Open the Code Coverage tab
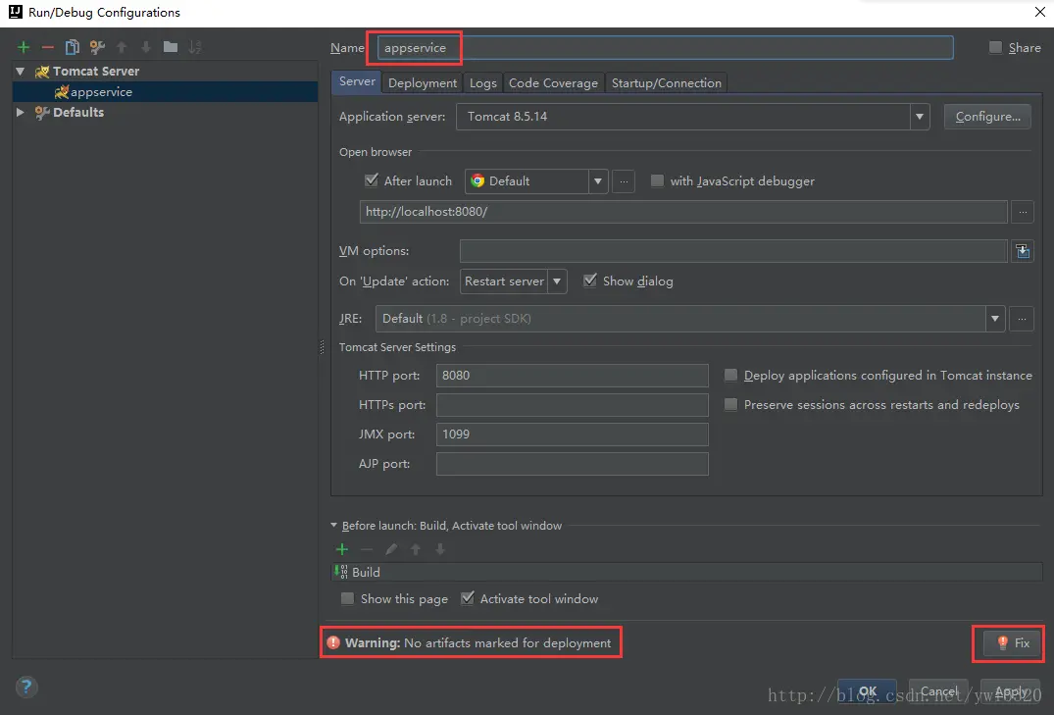The image size is (1054, 715). click(553, 82)
